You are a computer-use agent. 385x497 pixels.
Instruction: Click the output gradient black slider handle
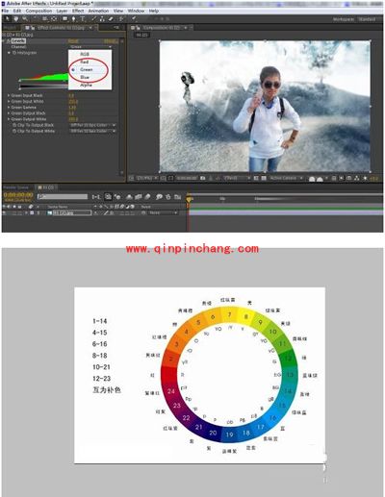click(x=20, y=88)
